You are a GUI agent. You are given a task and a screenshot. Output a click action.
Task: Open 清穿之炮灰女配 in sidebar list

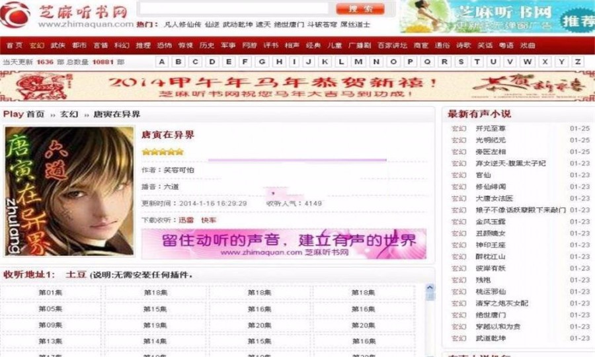tap(502, 303)
